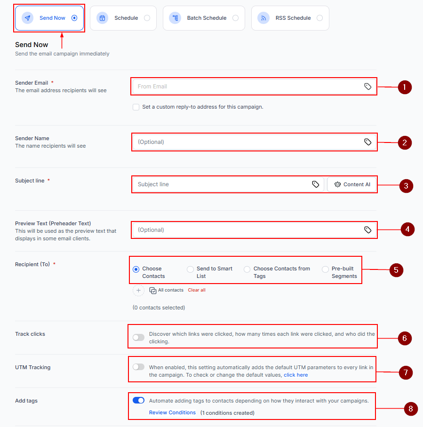This screenshot has width=423, height=427.
Task: Select Choose Contacts recipient option
Action: (136, 269)
